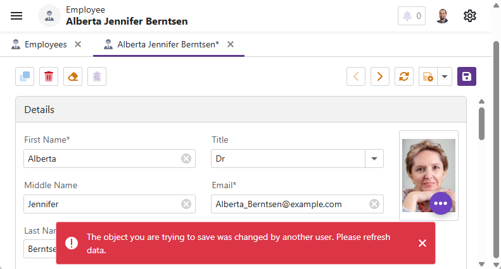Switch to the Employees tab
Image resolution: width=501 pixels, height=269 pixels.
(x=45, y=44)
